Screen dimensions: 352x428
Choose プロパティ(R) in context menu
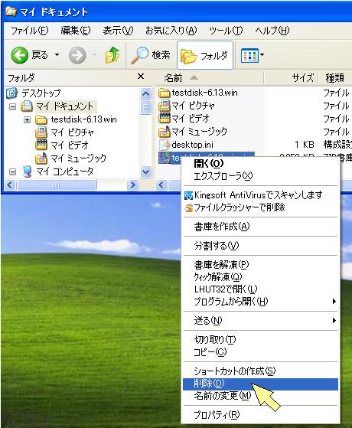click(x=261, y=415)
